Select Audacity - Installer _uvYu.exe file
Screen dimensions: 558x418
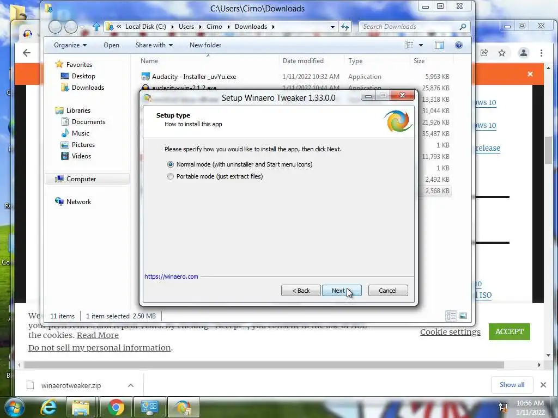(194, 76)
